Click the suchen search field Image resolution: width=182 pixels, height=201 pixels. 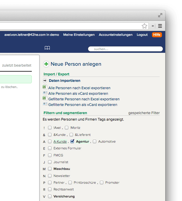pyautogui.click(x=125, y=49)
